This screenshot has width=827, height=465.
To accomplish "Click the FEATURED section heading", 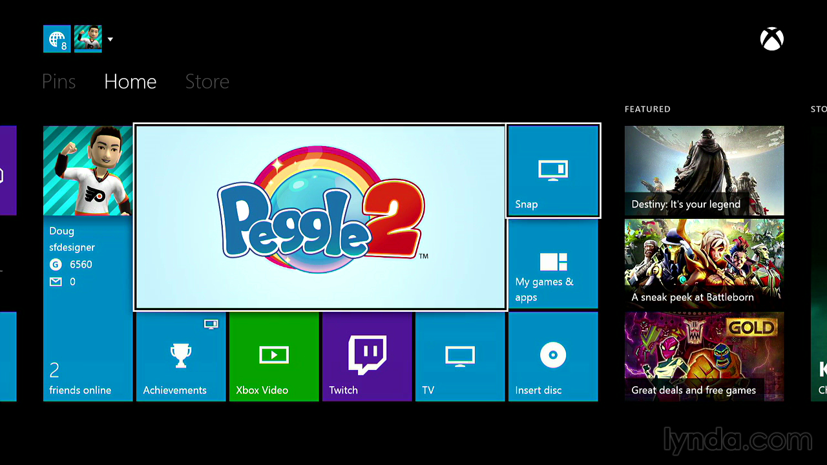I will pos(647,109).
